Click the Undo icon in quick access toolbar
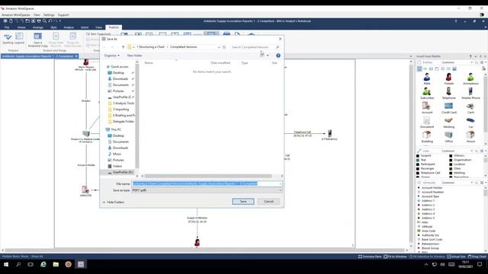488x274 pixels. coord(50,21)
